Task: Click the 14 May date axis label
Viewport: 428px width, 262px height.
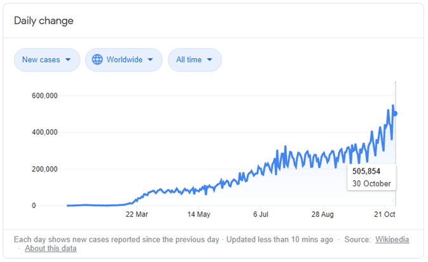Action: [198, 216]
